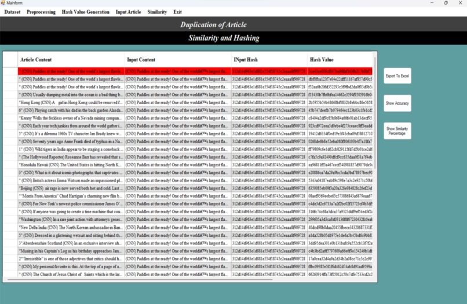This screenshot has width=467, height=304.
Task: Click the Input Content column header
Action: click(x=178, y=60)
